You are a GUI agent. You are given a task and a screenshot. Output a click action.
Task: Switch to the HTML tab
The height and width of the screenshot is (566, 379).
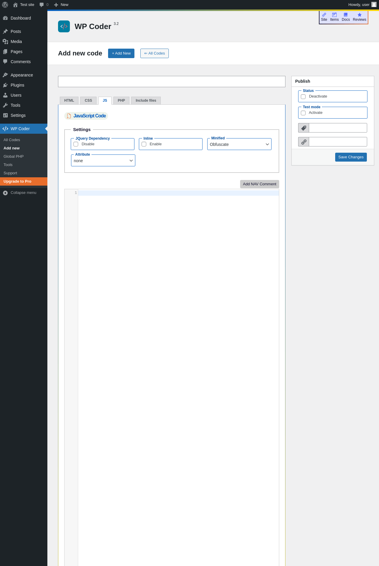click(69, 101)
